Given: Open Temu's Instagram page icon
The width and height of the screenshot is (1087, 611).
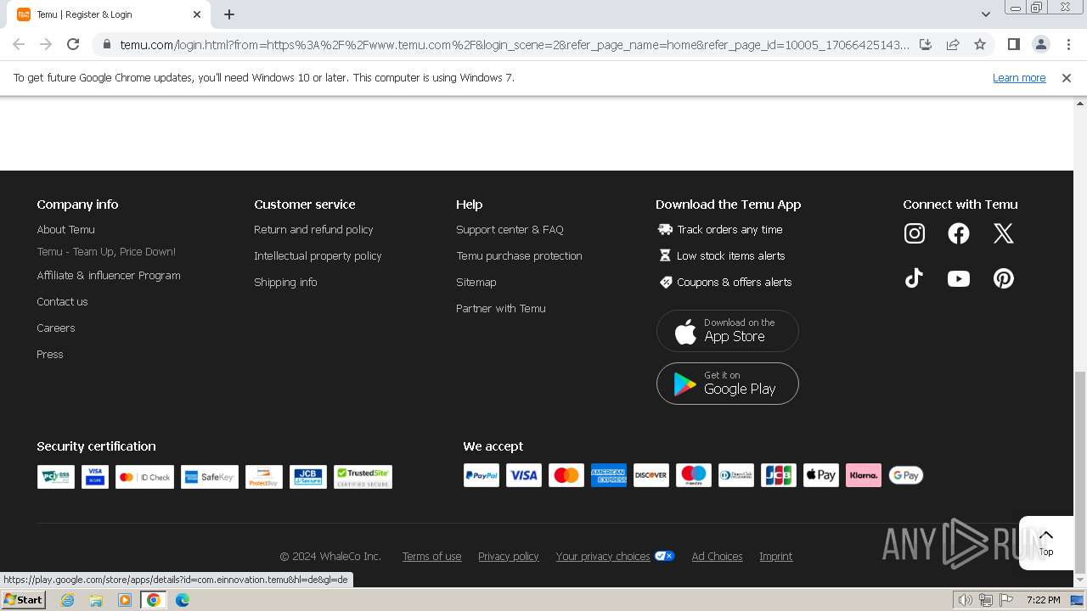Looking at the screenshot, I should (915, 233).
